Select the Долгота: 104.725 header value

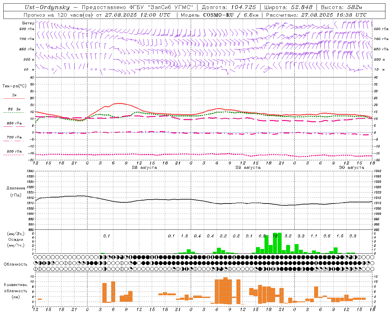(x=229, y=8)
